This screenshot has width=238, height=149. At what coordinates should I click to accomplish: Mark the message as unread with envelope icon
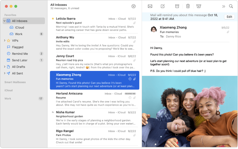(x=150, y=6)
